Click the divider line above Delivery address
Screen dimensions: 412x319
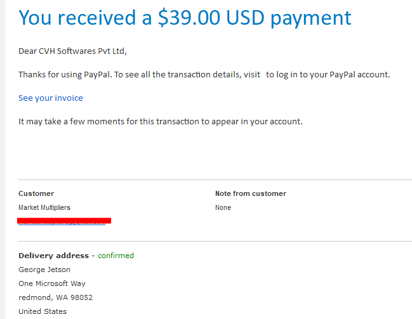215,241
